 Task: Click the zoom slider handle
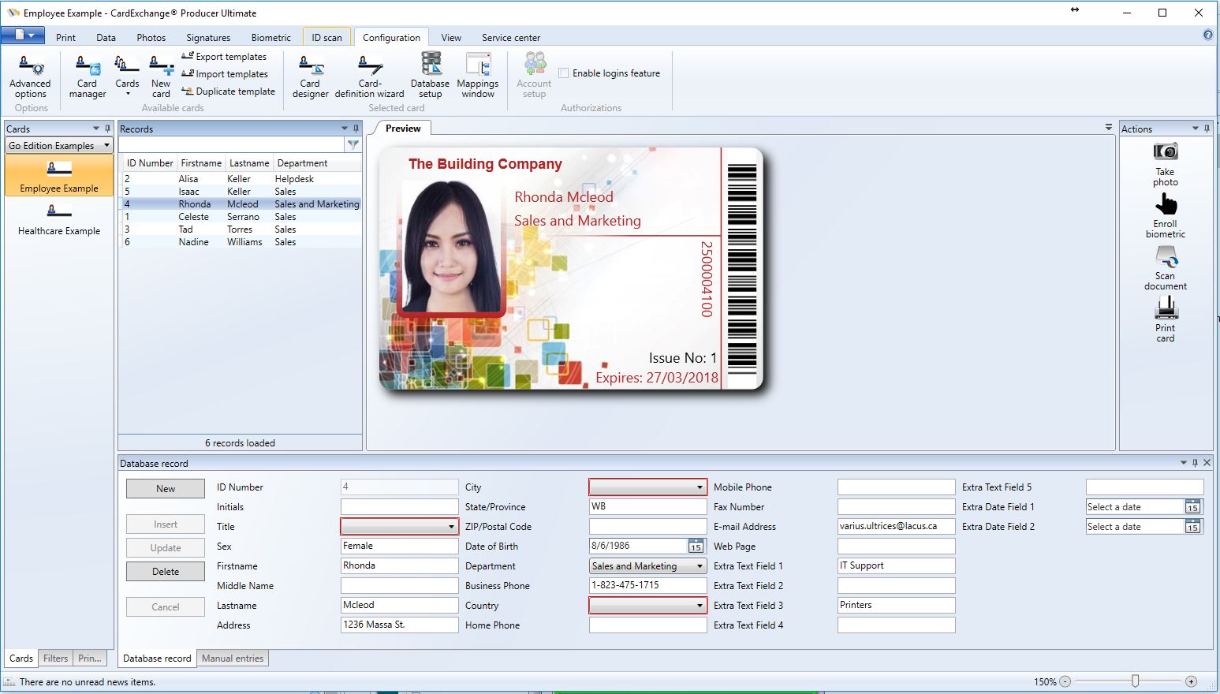[x=1135, y=681]
